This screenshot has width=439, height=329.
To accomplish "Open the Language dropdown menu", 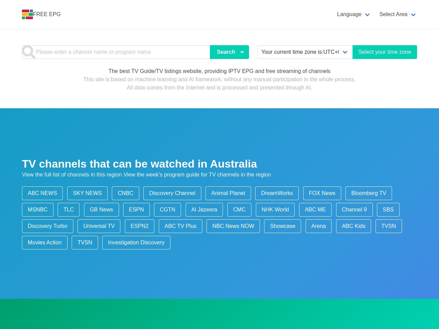I will tap(353, 14).
